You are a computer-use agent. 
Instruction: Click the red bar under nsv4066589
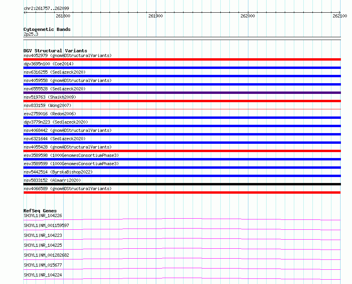(182, 193)
